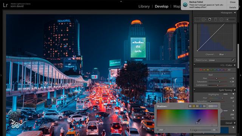
Task: Collapse the Detail panel
Action: coord(234,123)
